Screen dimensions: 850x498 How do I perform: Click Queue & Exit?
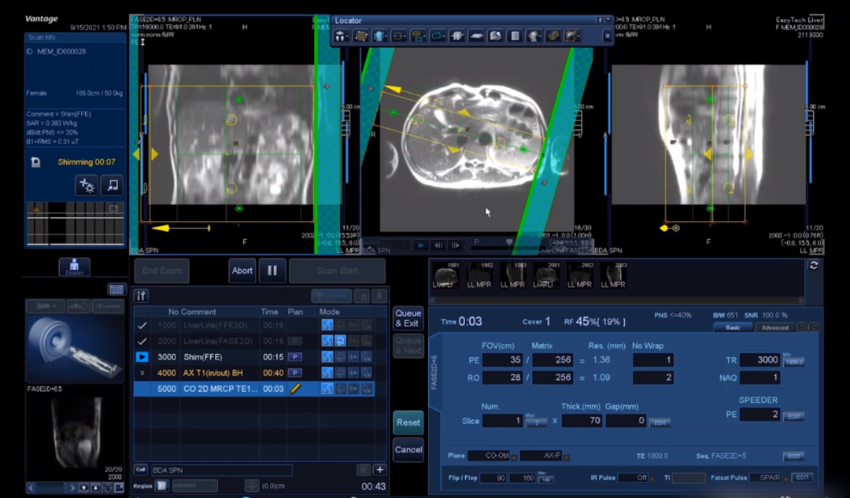[x=408, y=318]
